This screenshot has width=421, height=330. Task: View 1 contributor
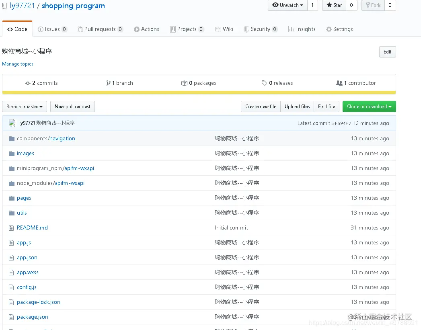click(356, 83)
